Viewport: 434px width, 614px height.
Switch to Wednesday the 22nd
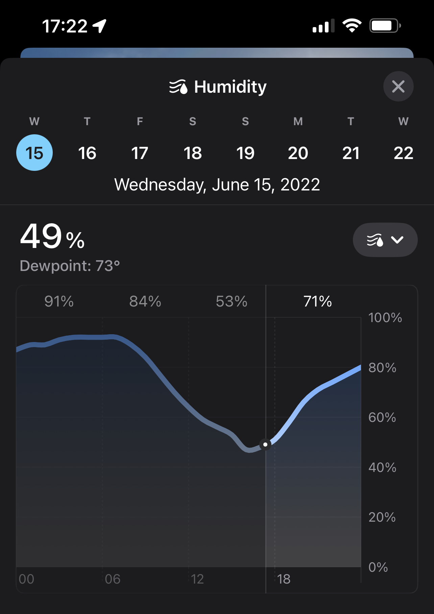click(403, 153)
